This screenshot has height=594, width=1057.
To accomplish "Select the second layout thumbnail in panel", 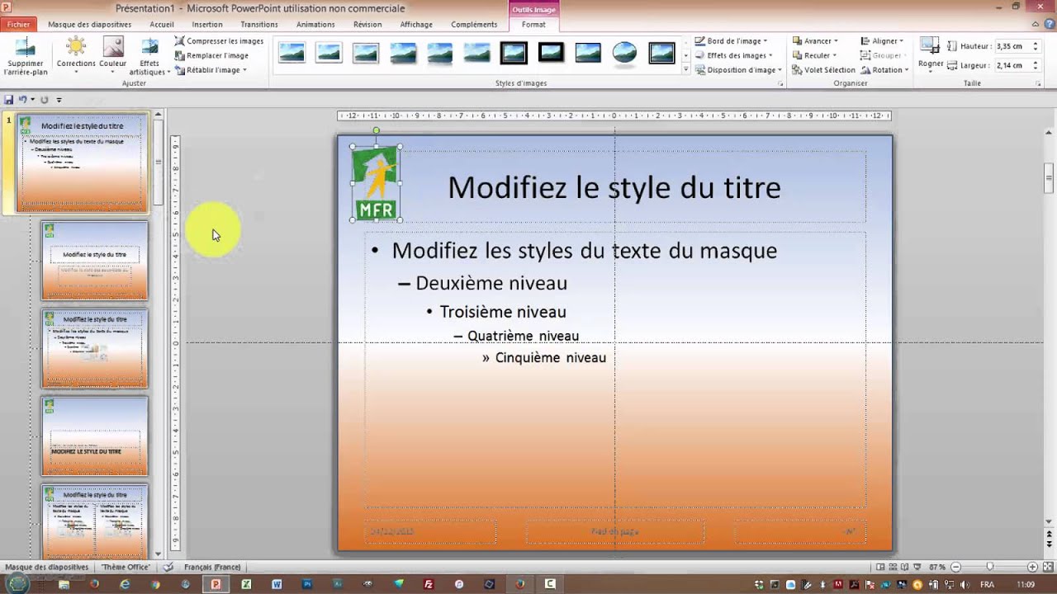I will (x=95, y=261).
